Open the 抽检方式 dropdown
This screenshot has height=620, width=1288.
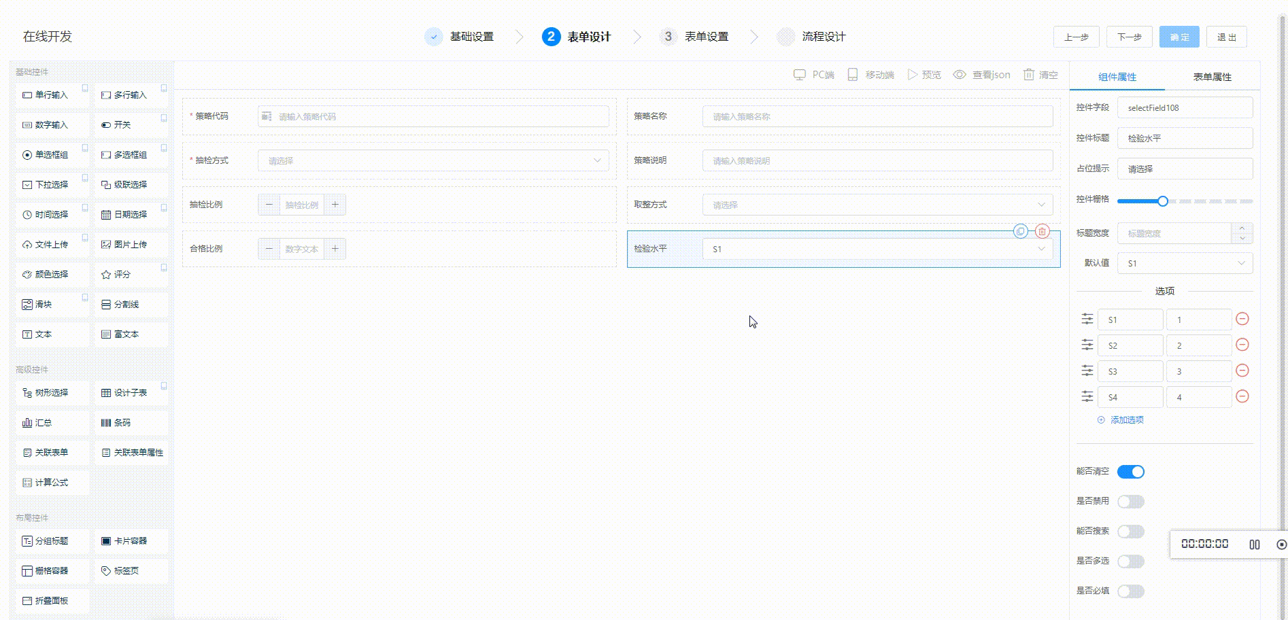coord(433,161)
